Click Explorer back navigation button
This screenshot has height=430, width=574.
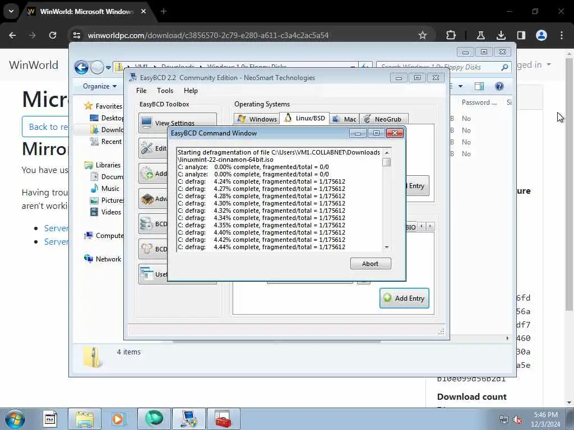[81, 67]
